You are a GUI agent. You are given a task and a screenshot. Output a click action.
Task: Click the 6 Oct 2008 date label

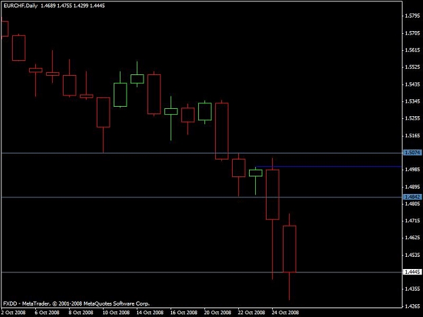(x=47, y=312)
